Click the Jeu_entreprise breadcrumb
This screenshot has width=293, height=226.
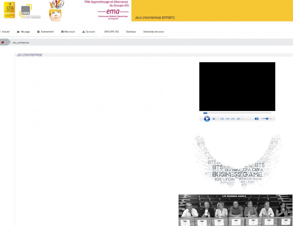point(21,43)
